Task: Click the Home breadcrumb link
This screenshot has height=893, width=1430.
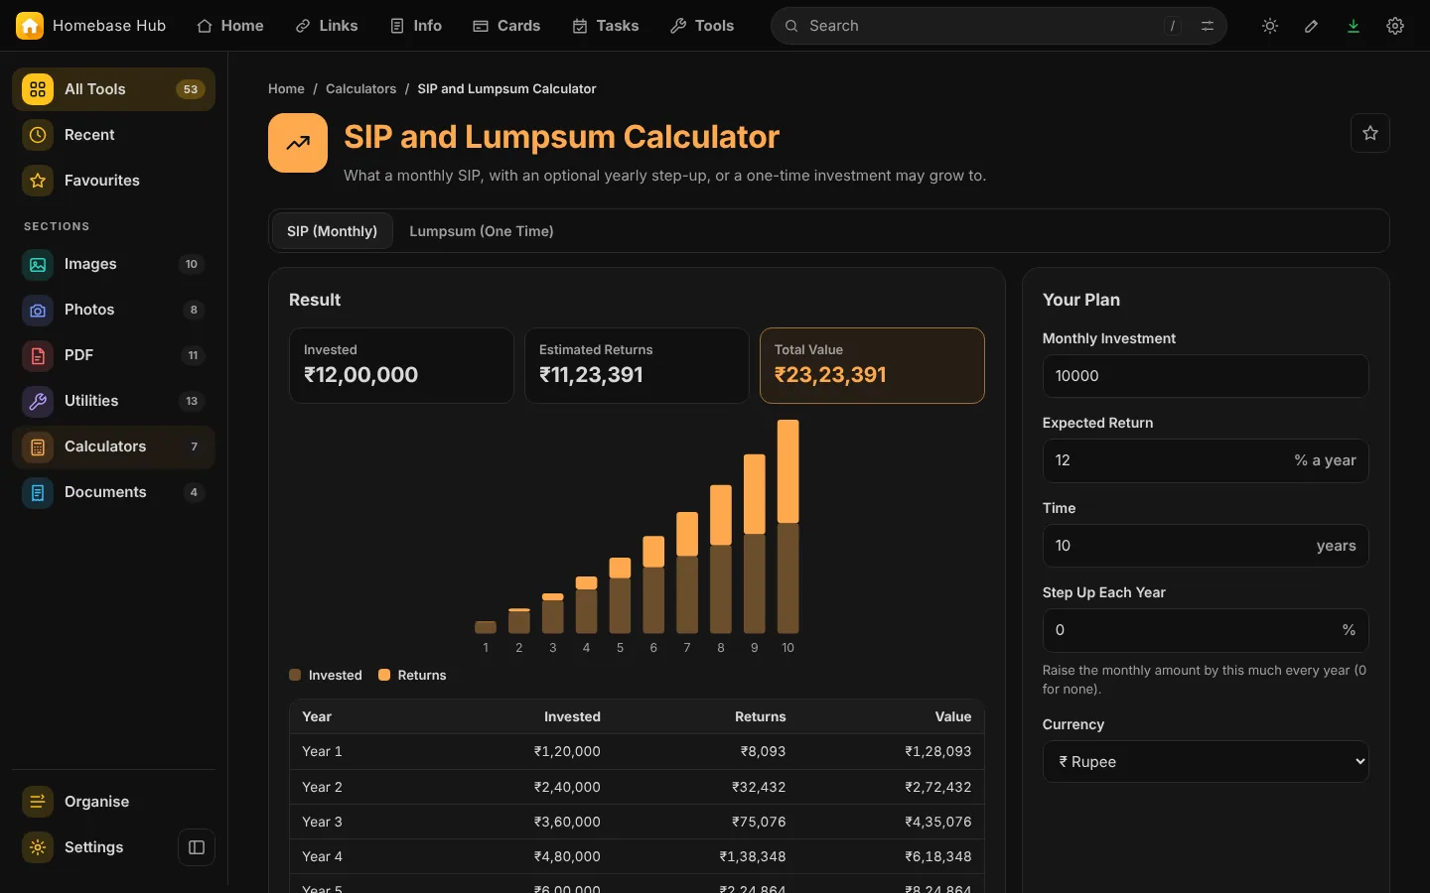Action: pyautogui.click(x=286, y=89)
